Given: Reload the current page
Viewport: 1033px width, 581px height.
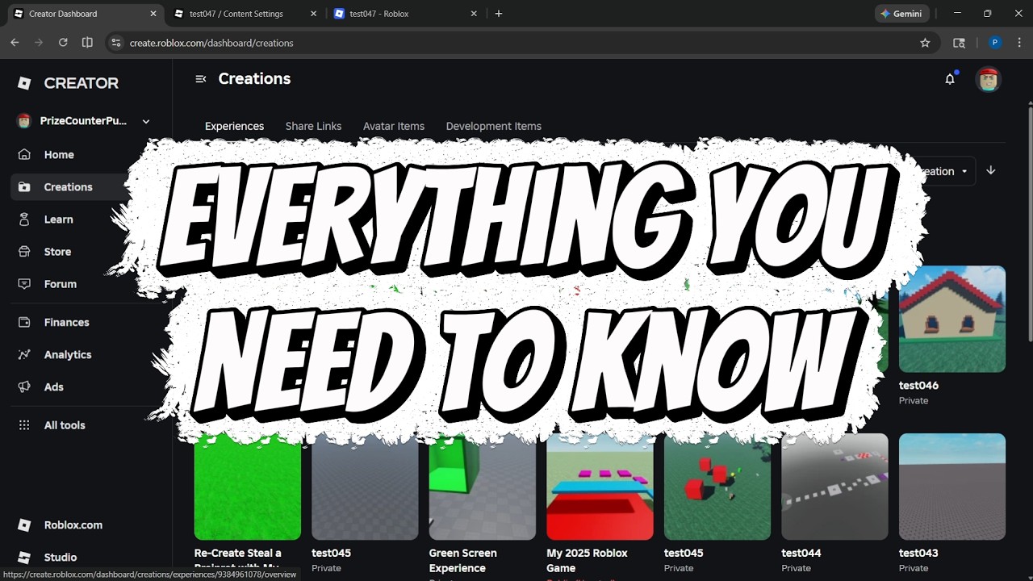Looking at the screenshot, I should pos(63,43).
